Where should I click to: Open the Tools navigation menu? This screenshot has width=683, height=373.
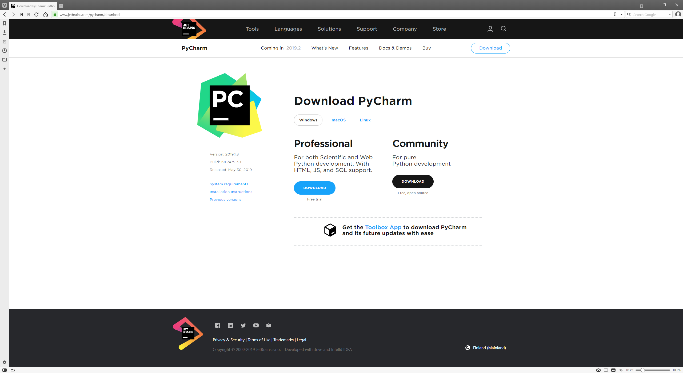(x=252, y=29)
